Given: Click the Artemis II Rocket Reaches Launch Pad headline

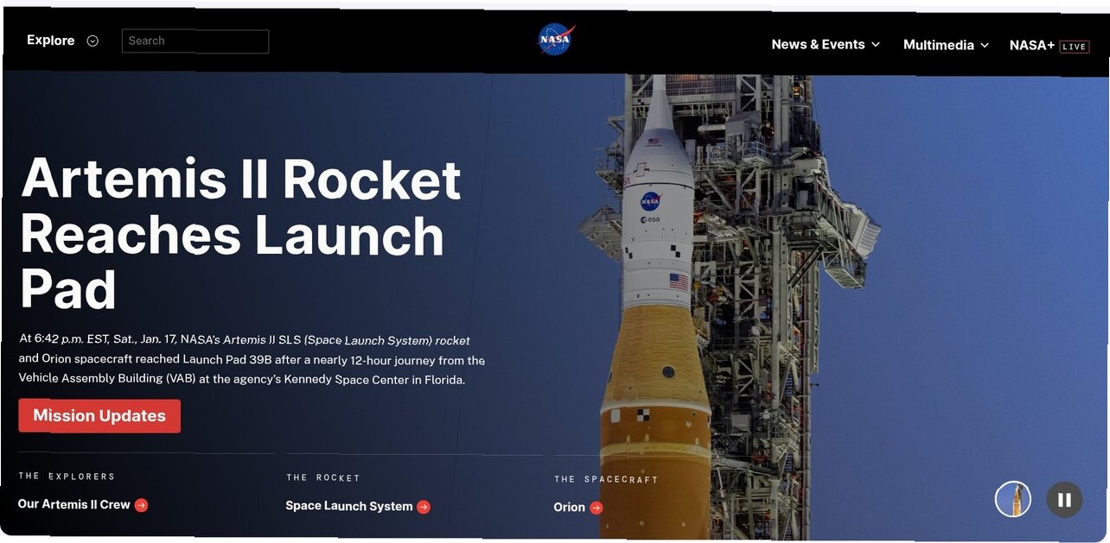Looking at the screenshot, I should [x=241, y=233].
